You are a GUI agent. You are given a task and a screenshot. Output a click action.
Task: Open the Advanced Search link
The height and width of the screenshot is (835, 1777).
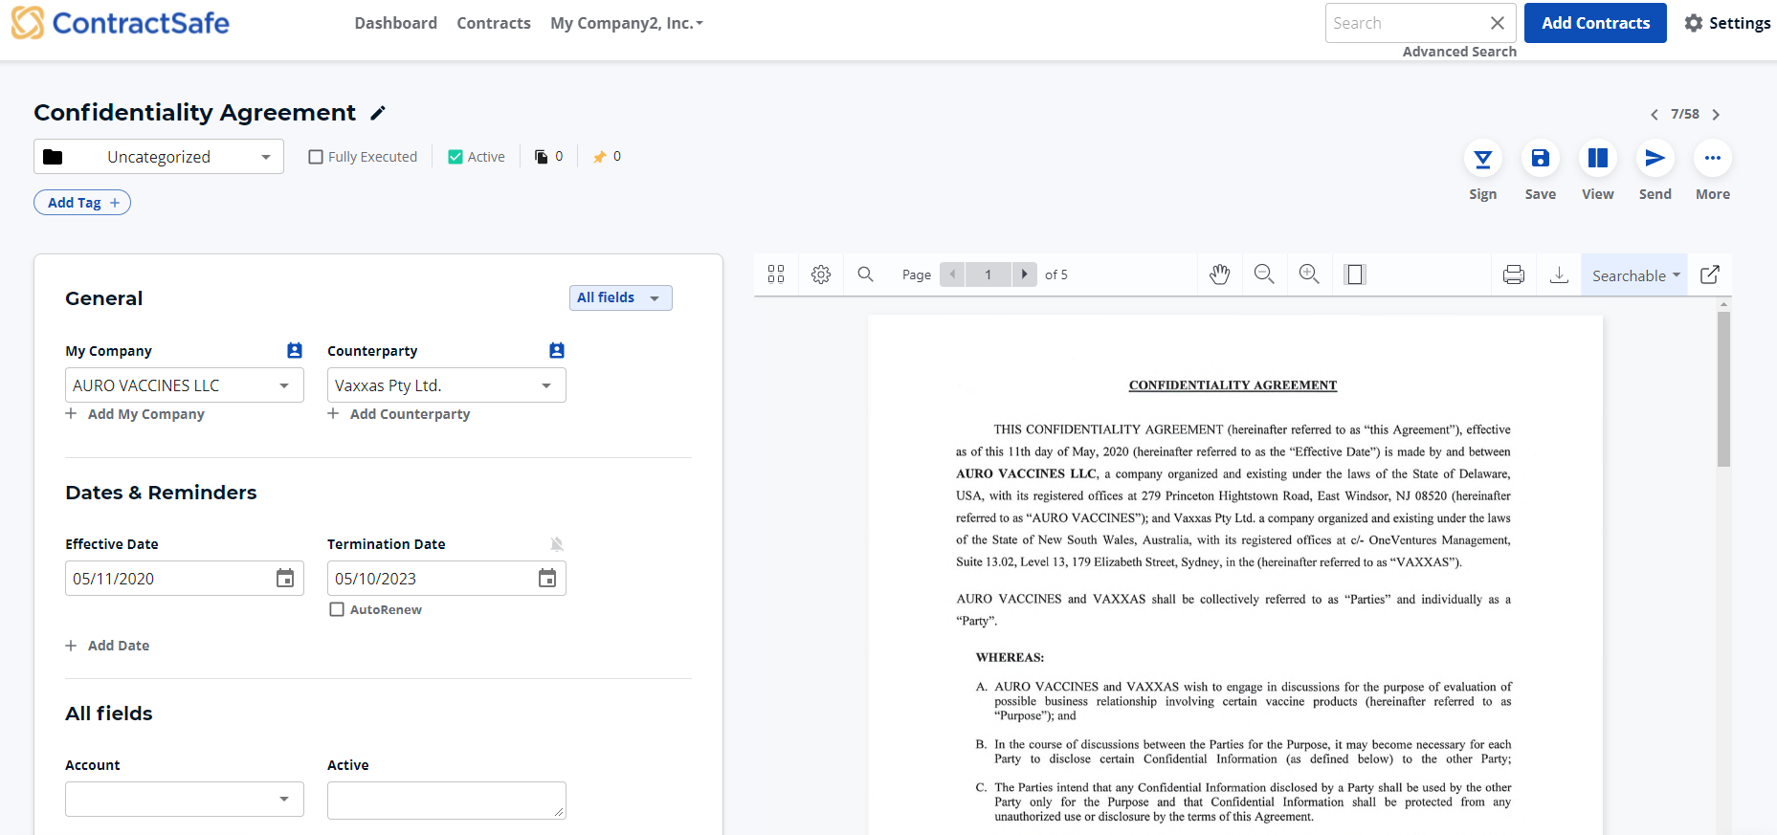coord(1459,52)
